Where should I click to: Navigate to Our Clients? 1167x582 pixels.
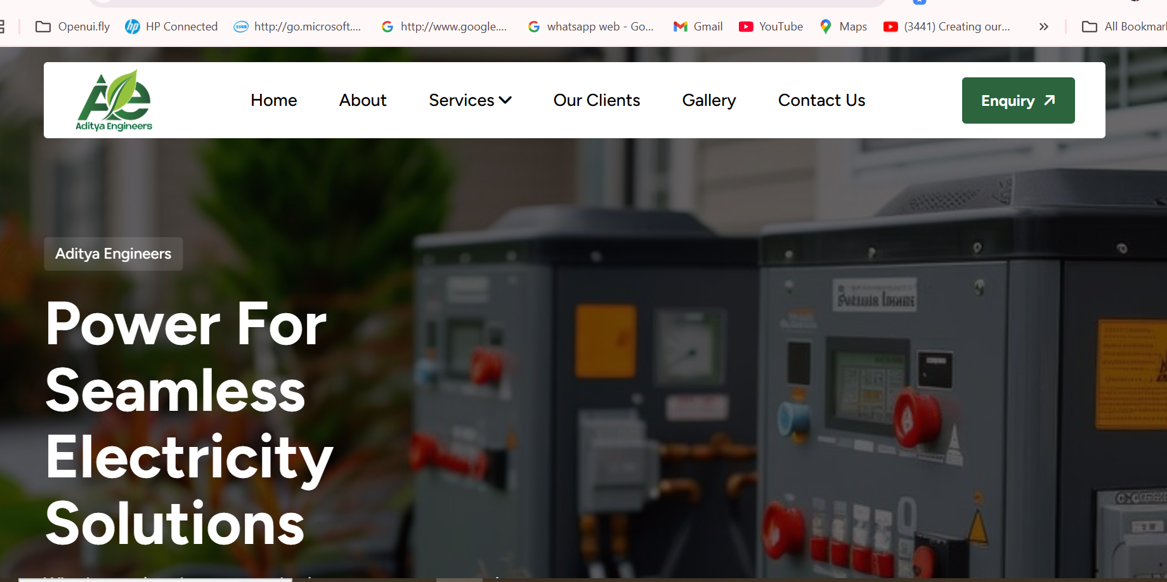(596, 100)
